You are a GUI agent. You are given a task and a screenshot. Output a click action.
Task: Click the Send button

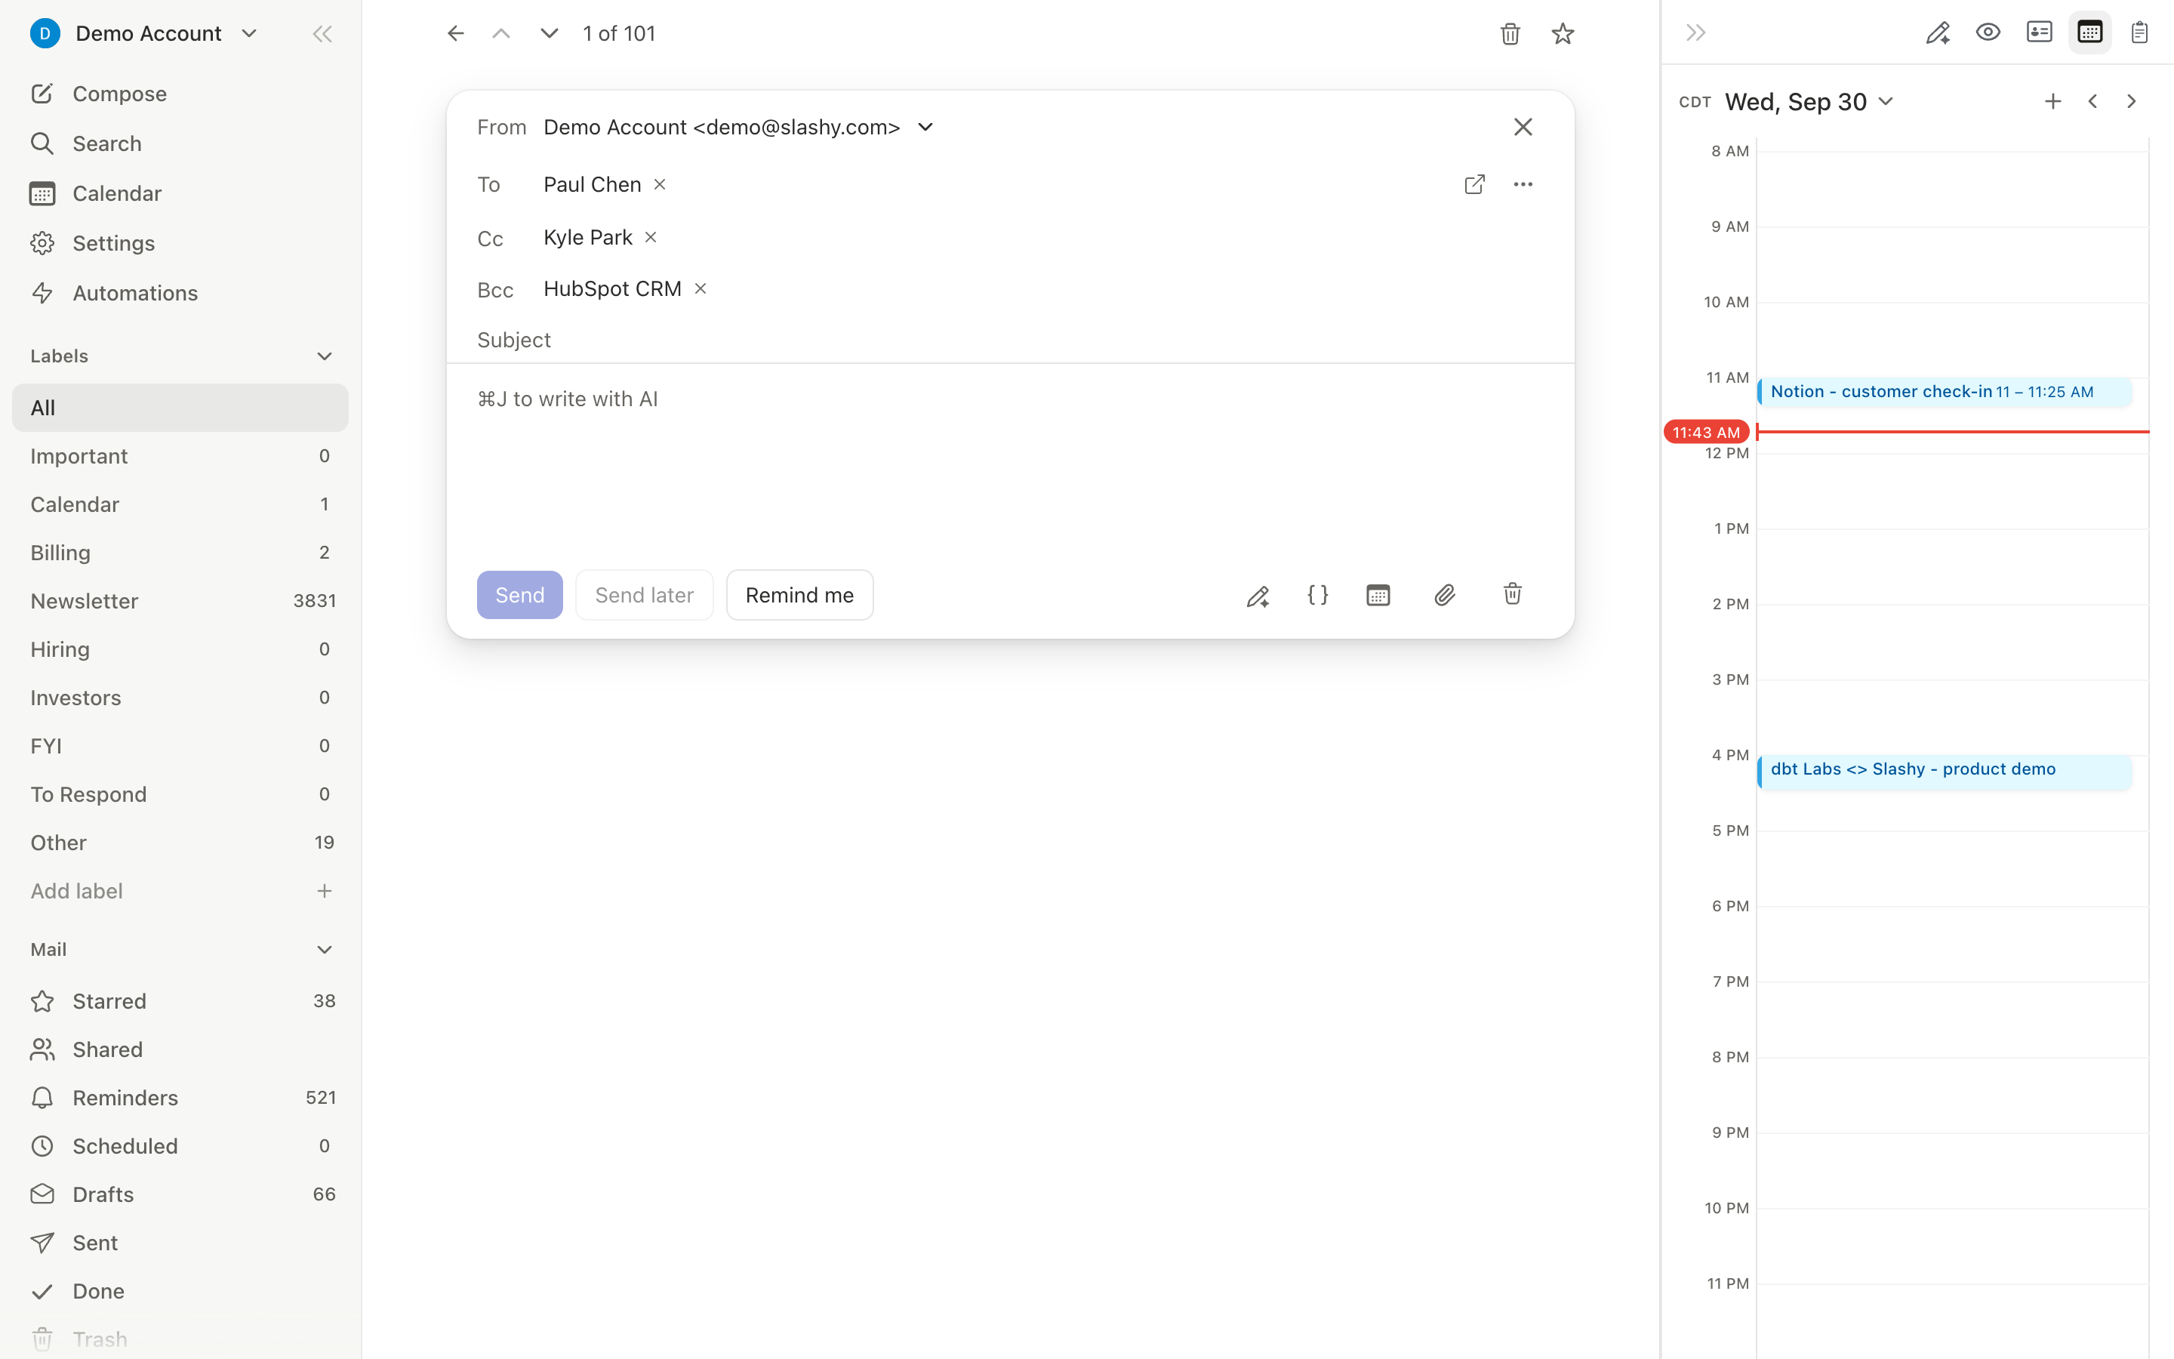[519, 595]
